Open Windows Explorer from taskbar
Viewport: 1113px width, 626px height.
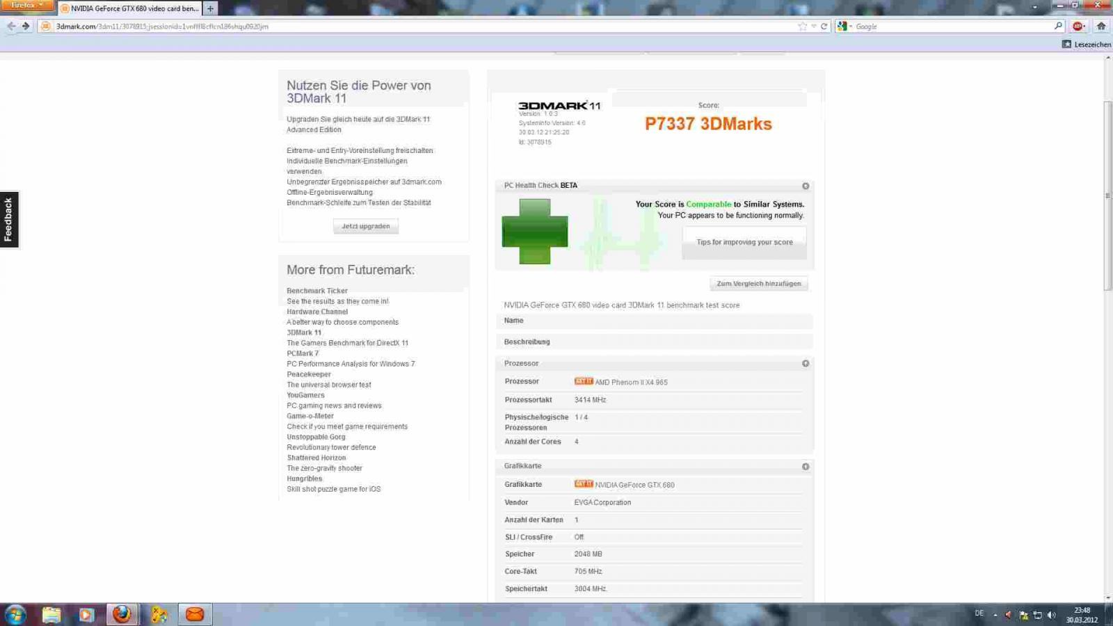tap(51, 614)
